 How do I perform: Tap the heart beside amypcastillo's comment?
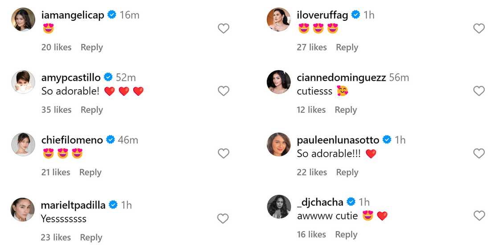coord(223,91)
